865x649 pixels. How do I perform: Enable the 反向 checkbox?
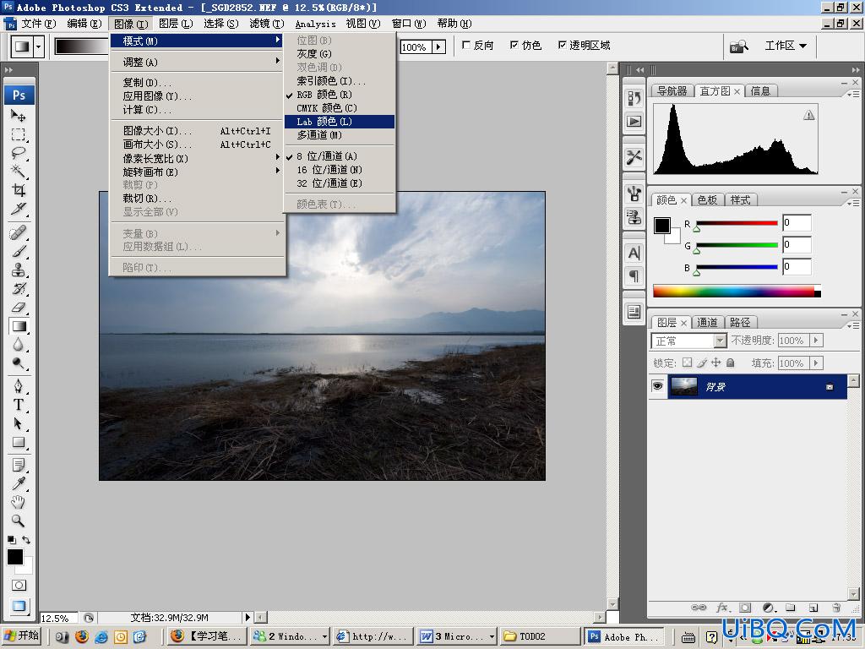click(466, 46)
